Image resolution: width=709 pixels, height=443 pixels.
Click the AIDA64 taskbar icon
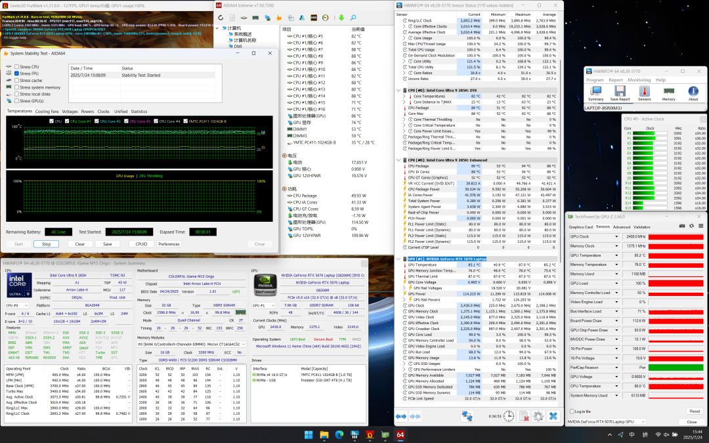coord(400,435)
